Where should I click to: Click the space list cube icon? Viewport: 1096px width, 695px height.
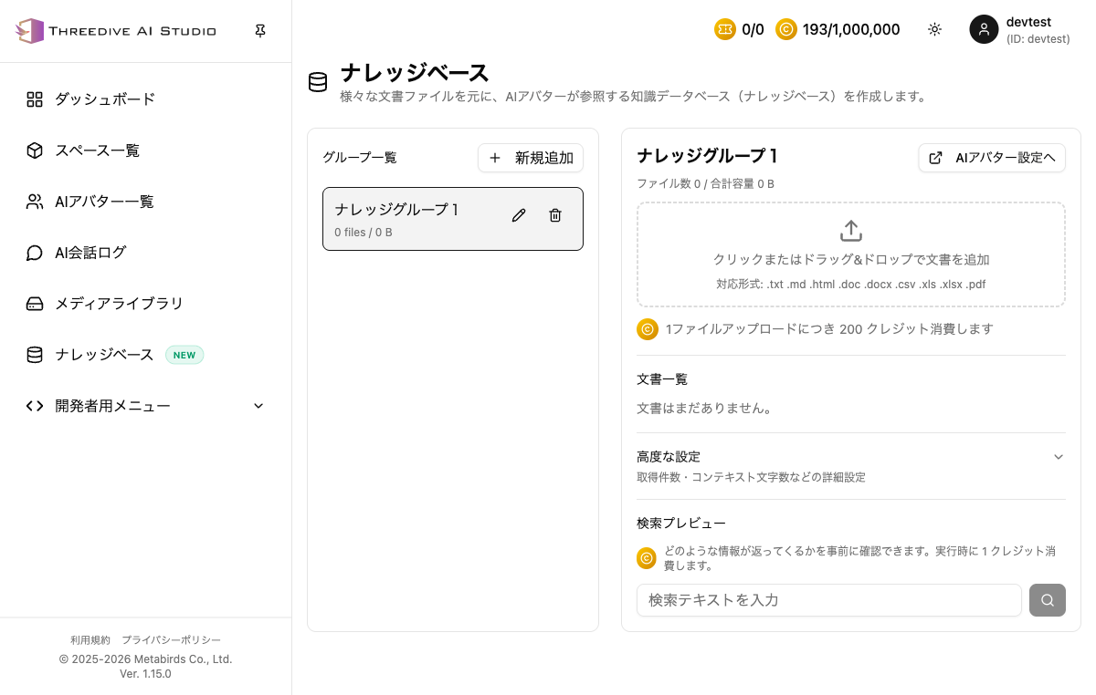click(x=35, y=150)
